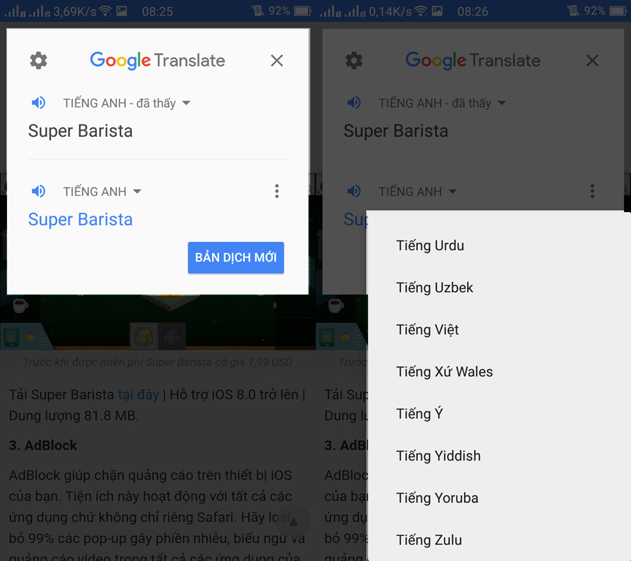Open the target language TIẾNG ANH dropdown
Screen dimensions: 631x561
click(x=102, y=191)
